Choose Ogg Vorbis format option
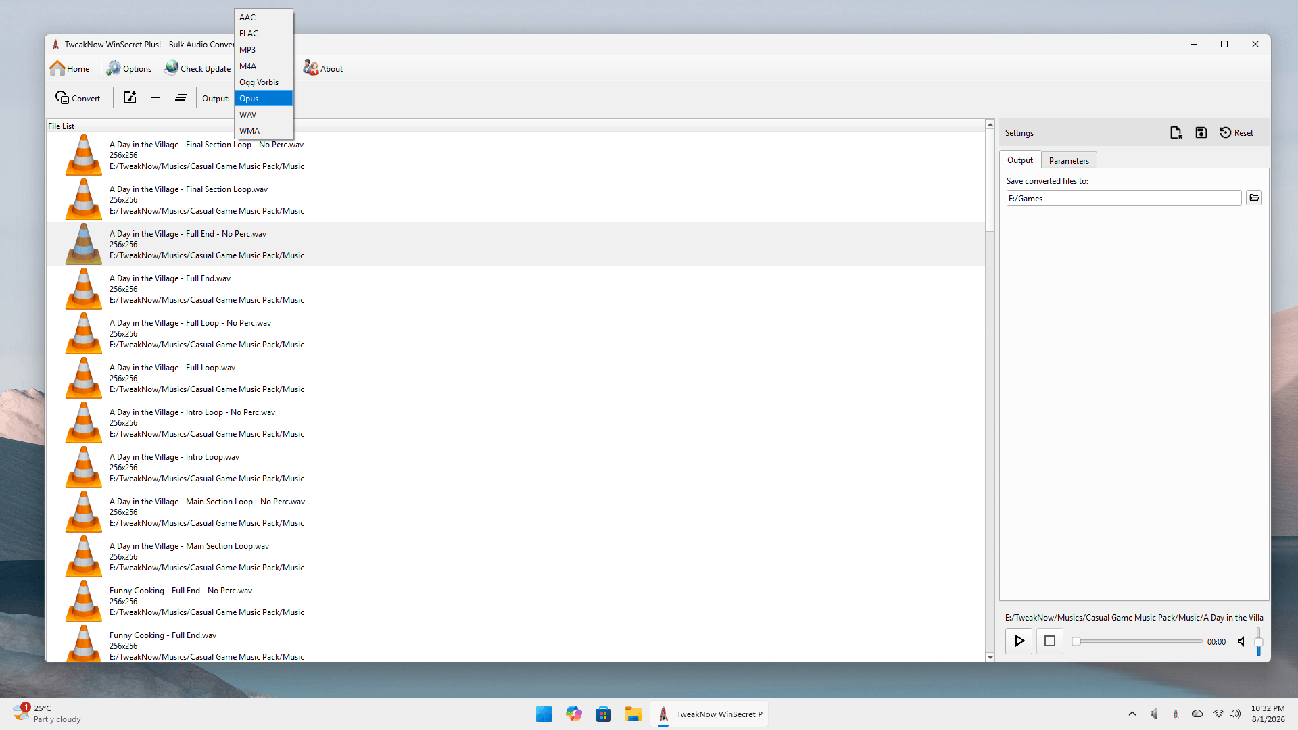Screen dimensions: 1298x730 264,82
